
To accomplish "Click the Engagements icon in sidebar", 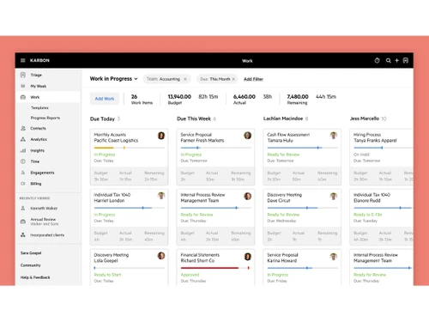I will (23, 173).
